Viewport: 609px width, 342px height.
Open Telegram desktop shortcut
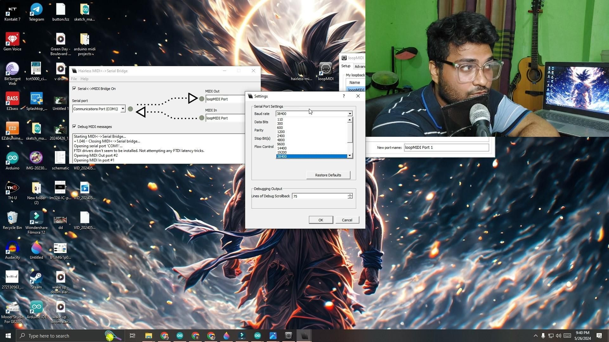36,9
